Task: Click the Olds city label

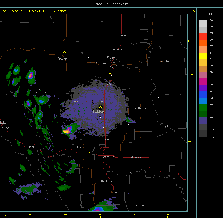Action: tap(100, 102)
